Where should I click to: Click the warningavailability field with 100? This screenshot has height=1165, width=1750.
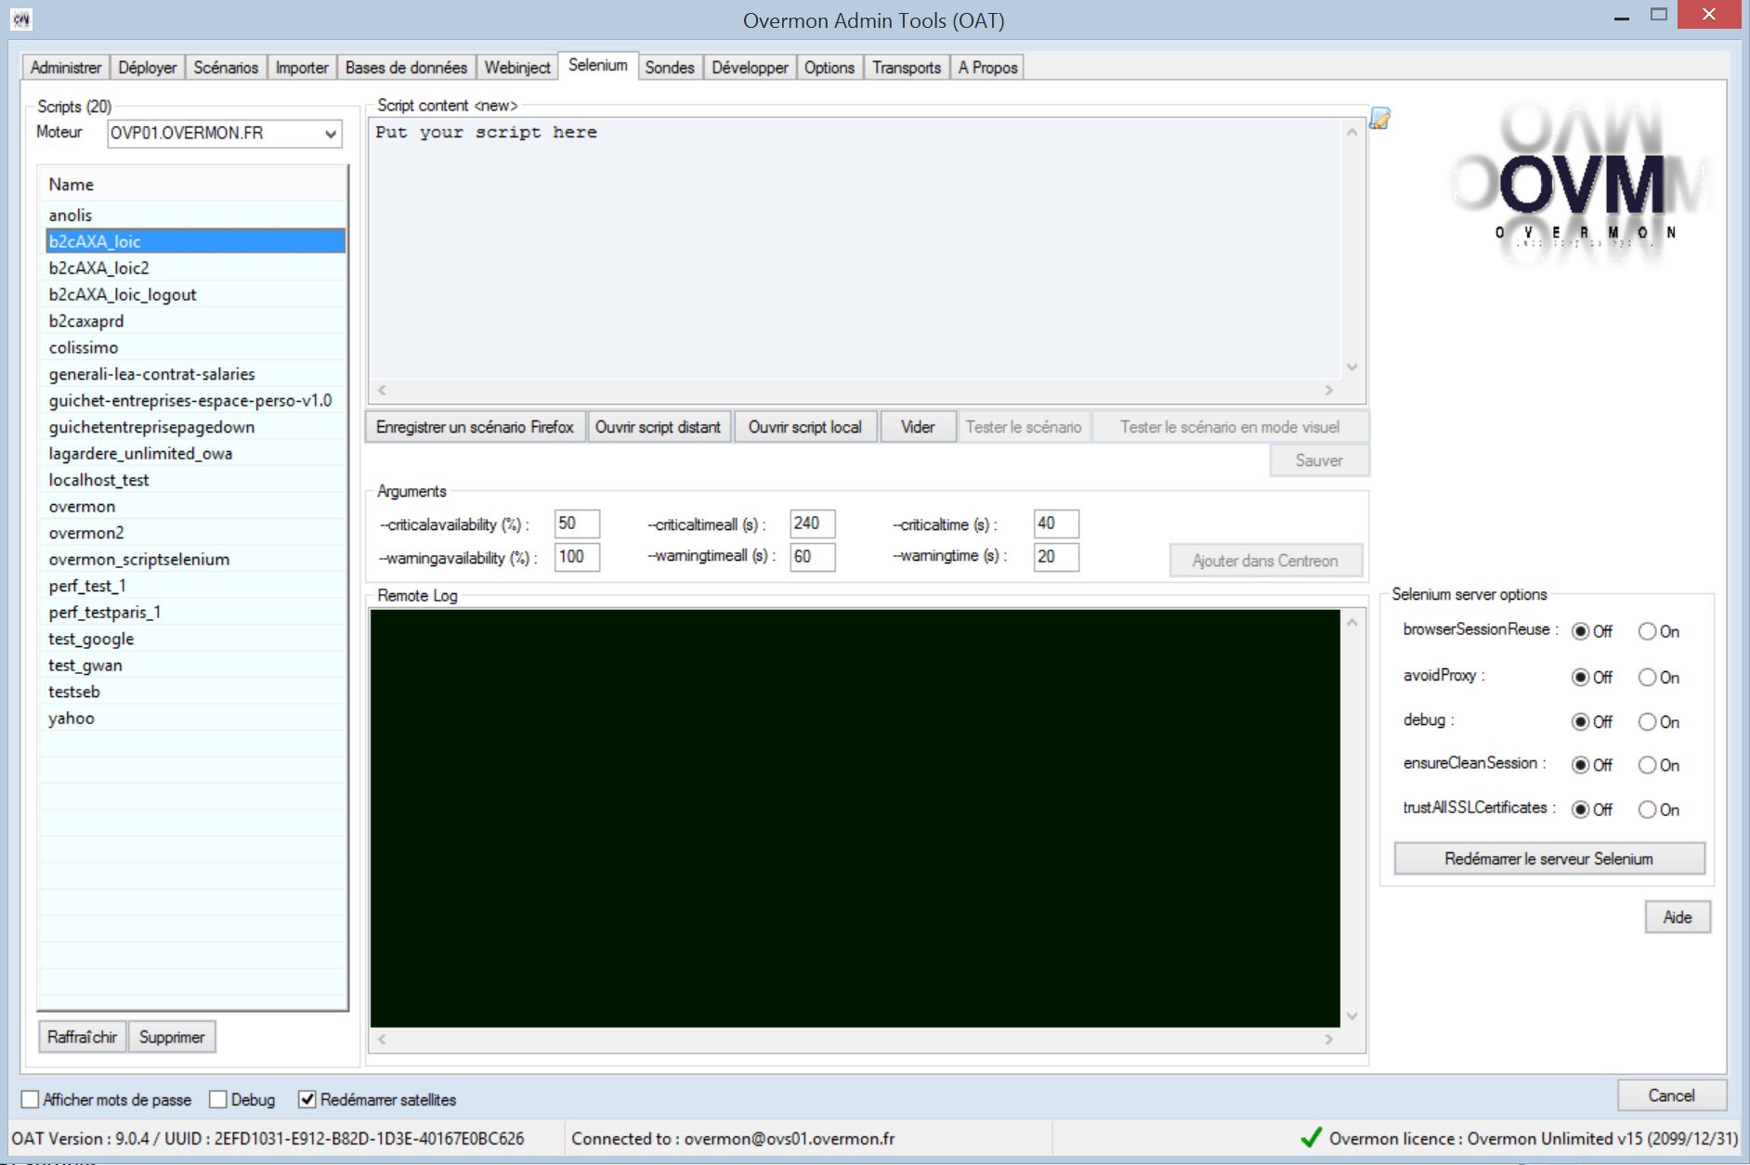tap(577, 557)
